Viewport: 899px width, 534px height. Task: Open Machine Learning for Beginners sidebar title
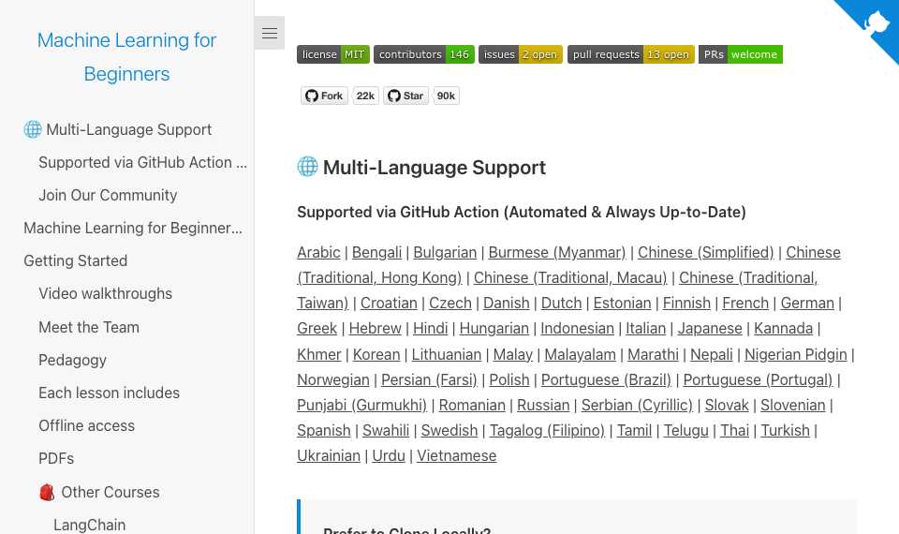126,57
